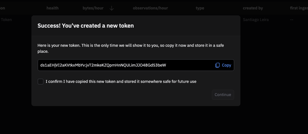Click the Token row name cell
This screenshot has width=308, height=134.
(x=6, y=20)
